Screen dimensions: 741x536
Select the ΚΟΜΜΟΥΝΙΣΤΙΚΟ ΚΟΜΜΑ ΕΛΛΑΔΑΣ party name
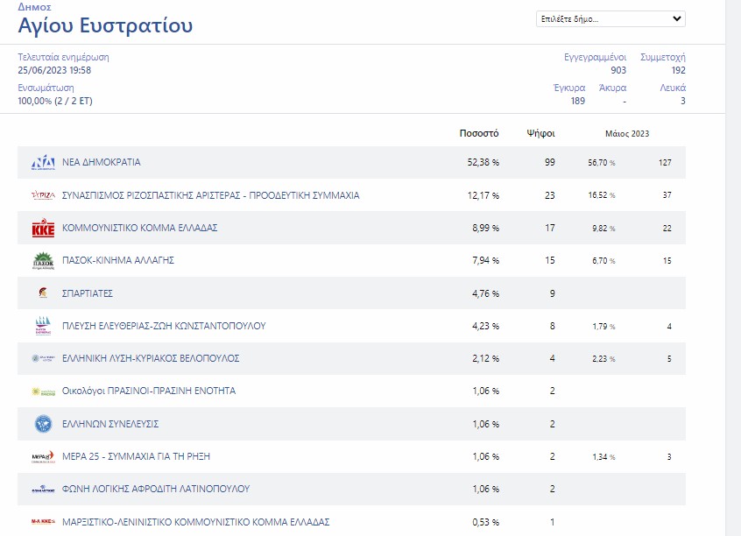click(x=139, y=228)
